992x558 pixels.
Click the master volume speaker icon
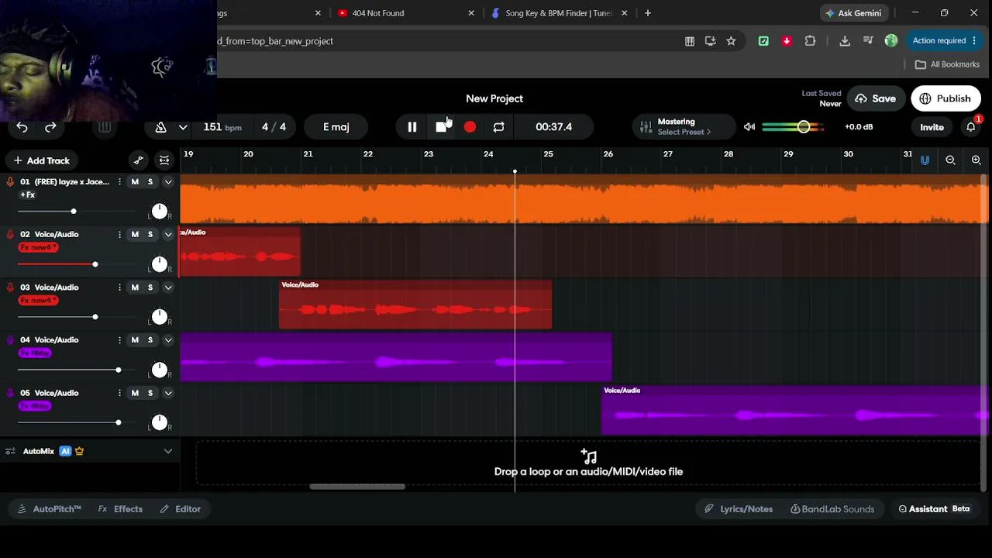pos(749,127)
